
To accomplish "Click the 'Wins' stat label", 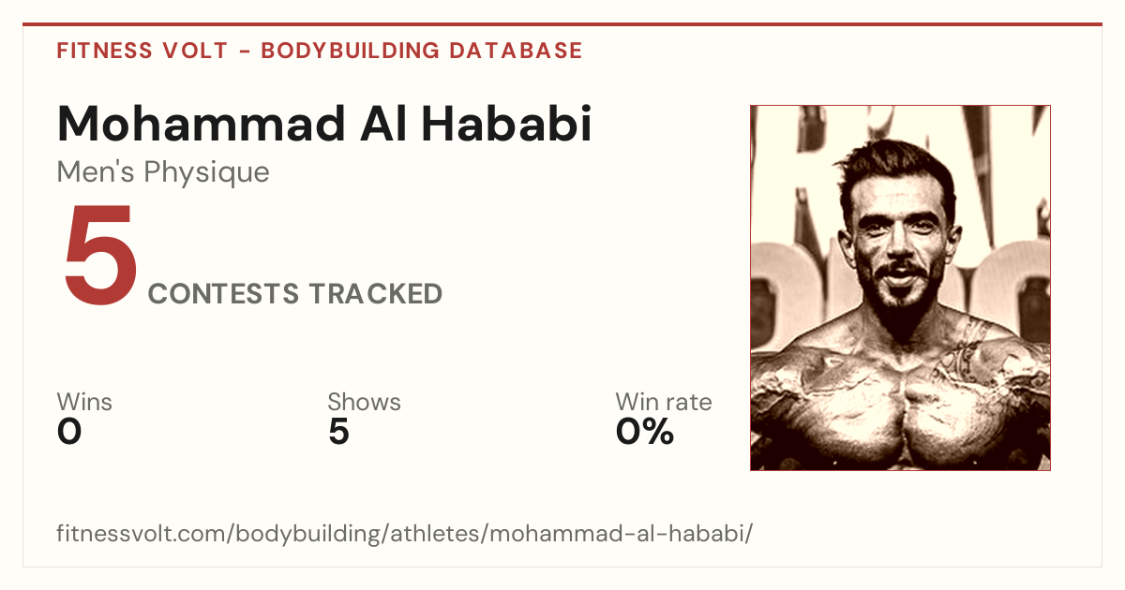I will [84, 403].
